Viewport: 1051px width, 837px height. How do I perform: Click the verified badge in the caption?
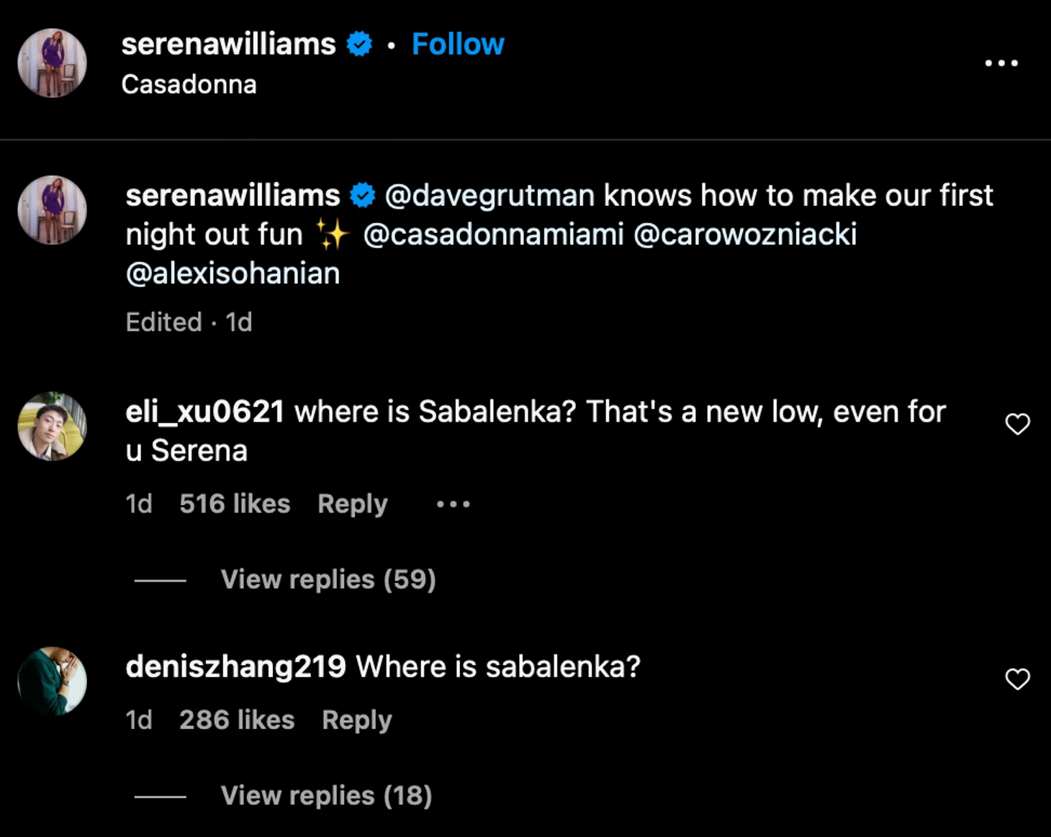(x=363, y=196)
